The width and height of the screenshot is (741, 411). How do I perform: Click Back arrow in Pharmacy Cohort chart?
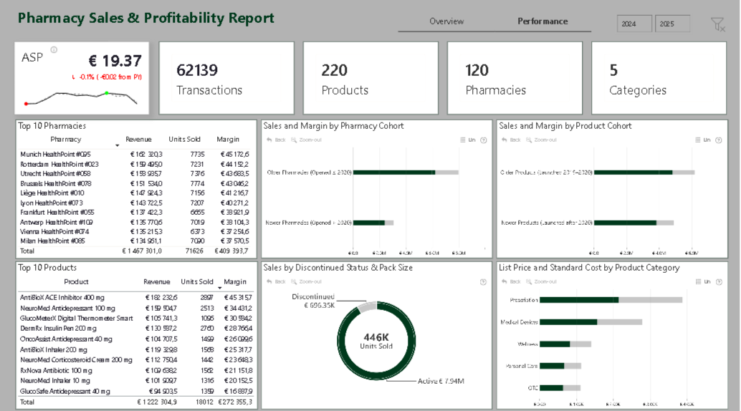coord(277,140)
